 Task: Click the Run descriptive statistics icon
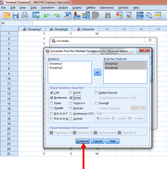tap(96, 15)
